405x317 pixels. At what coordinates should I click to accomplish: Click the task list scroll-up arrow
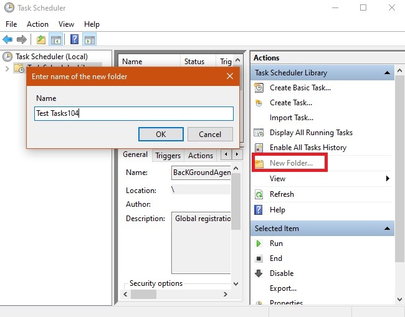coord(237,60)
